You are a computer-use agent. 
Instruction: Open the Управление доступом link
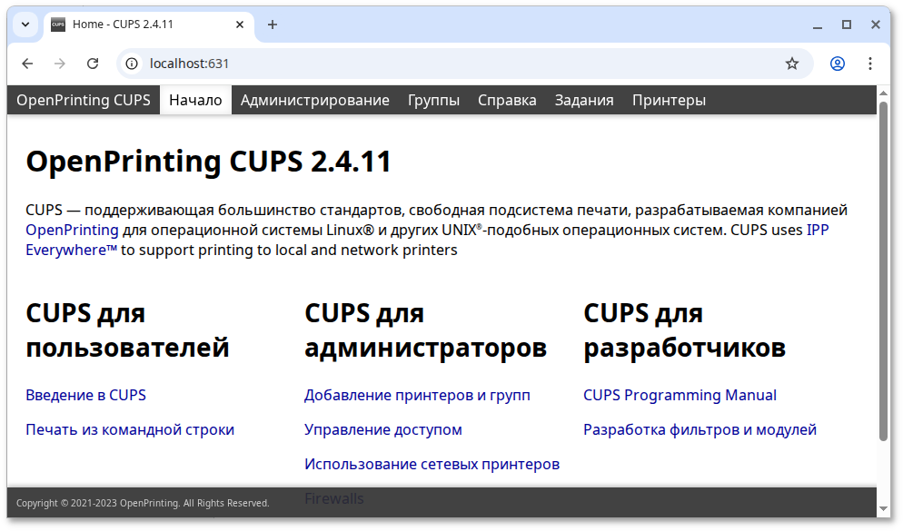pos(382,429)
